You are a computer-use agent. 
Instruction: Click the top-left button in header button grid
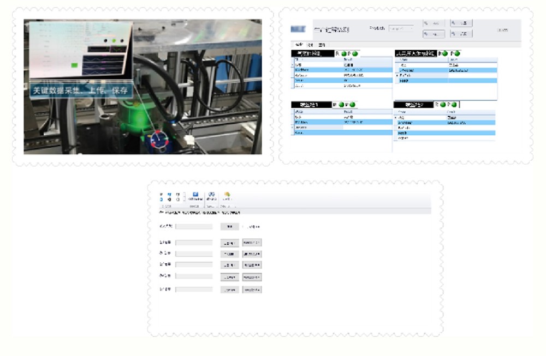pyautogui.click(x=433, y=23)
